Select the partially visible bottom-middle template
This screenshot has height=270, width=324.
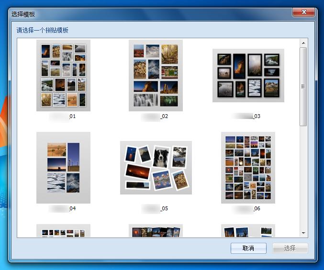156,231
